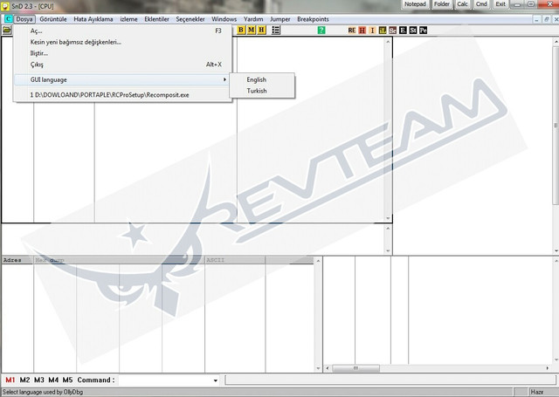Restore the inner CPU child window

(546, 19)
